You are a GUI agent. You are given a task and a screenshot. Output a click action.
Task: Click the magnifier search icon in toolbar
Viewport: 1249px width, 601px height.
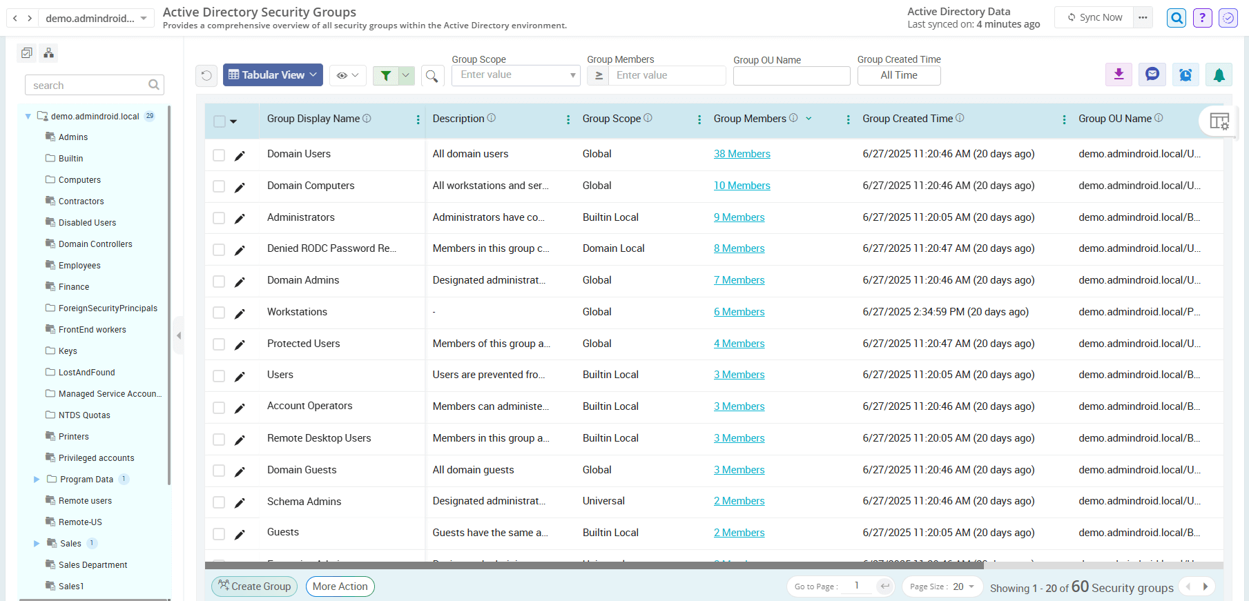click(x=432, y=76)
